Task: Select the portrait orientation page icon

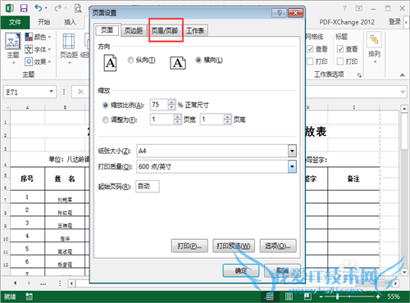Action: pyautogui.click(x=110, y=63)
